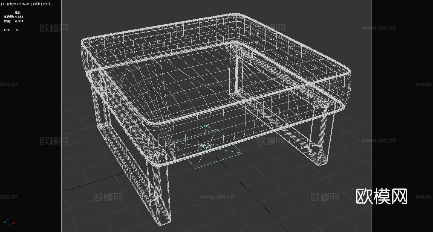The height and width of the screenshot is (232, 433).
Task: Click the 总计 statistics heading
Action: pos(18,12)
